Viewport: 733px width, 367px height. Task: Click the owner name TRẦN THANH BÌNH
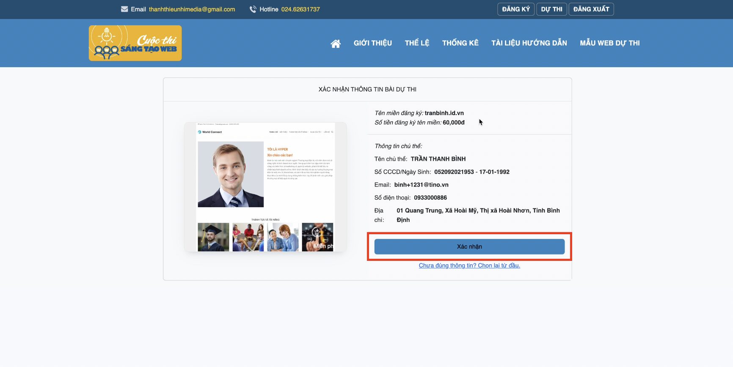(x=438, y=159)
